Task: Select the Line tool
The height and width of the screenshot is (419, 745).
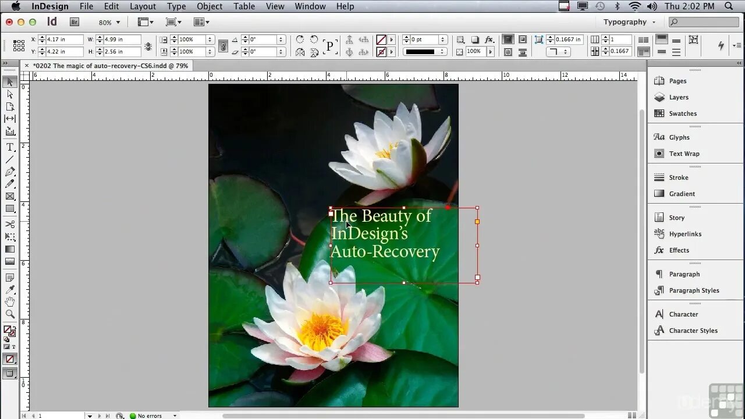Action: point(10,159)
